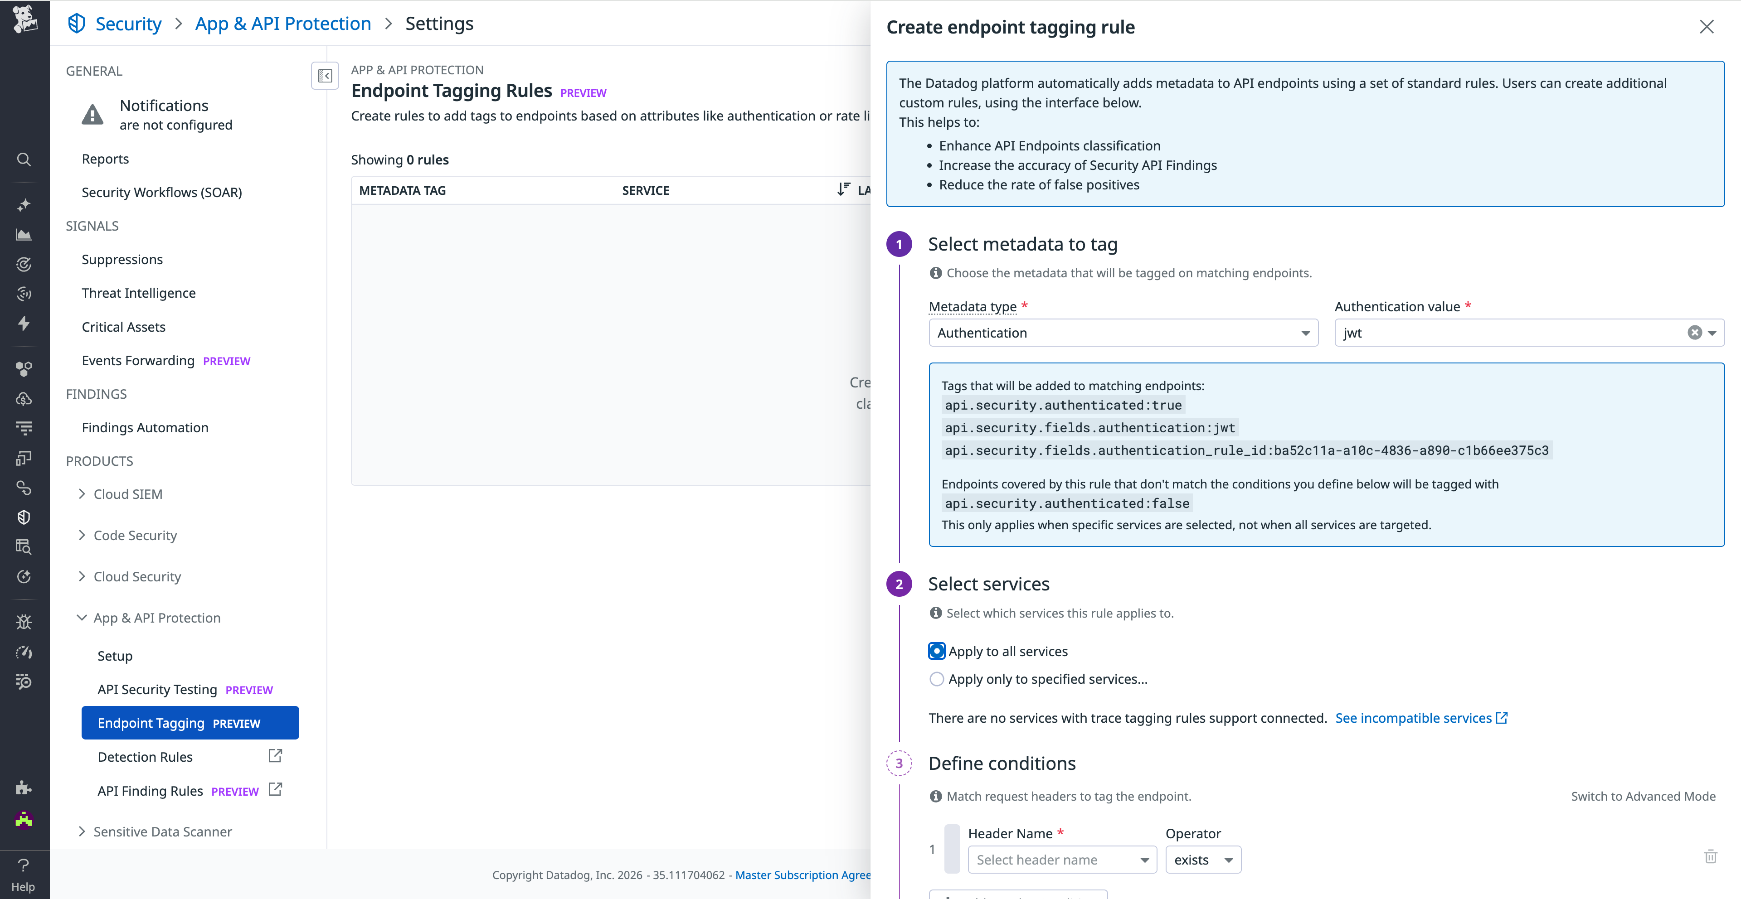Click the Security shield breadcrumb icon
The height and width of the screenshot is (899, 1741).
pyautogui.click(x=76, y=24)
